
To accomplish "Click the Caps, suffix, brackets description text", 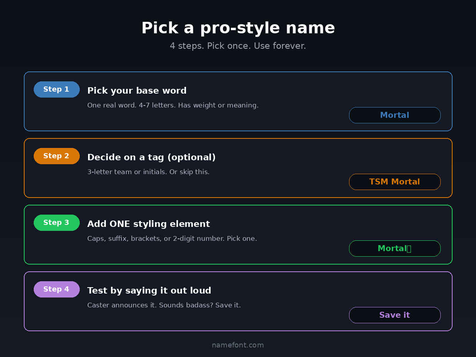I will point(172,239).
